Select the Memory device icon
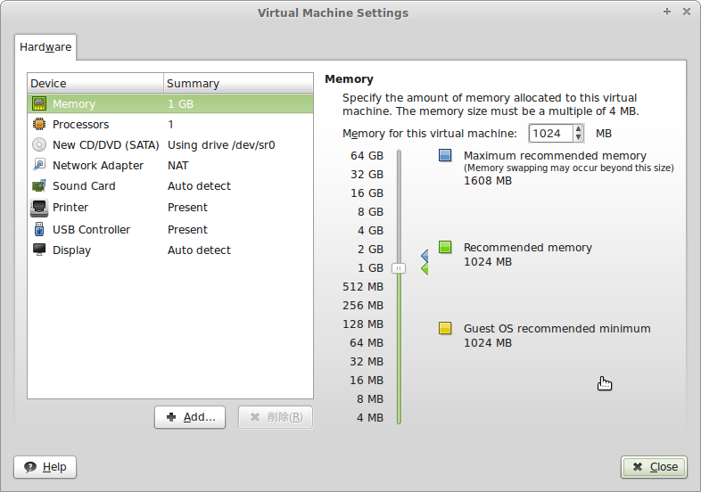Screen dimensions: 701x492 [39, 104]
